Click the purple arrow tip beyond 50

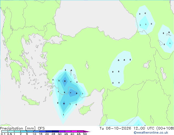87,131
